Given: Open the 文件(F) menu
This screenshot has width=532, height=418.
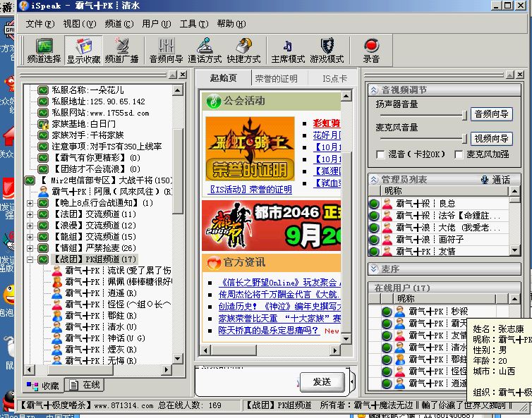Looking at the screenshot, I should coord(40,24).
